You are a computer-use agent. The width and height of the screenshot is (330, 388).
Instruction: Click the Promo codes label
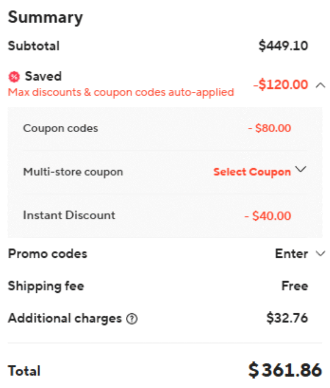coord(48,253)
